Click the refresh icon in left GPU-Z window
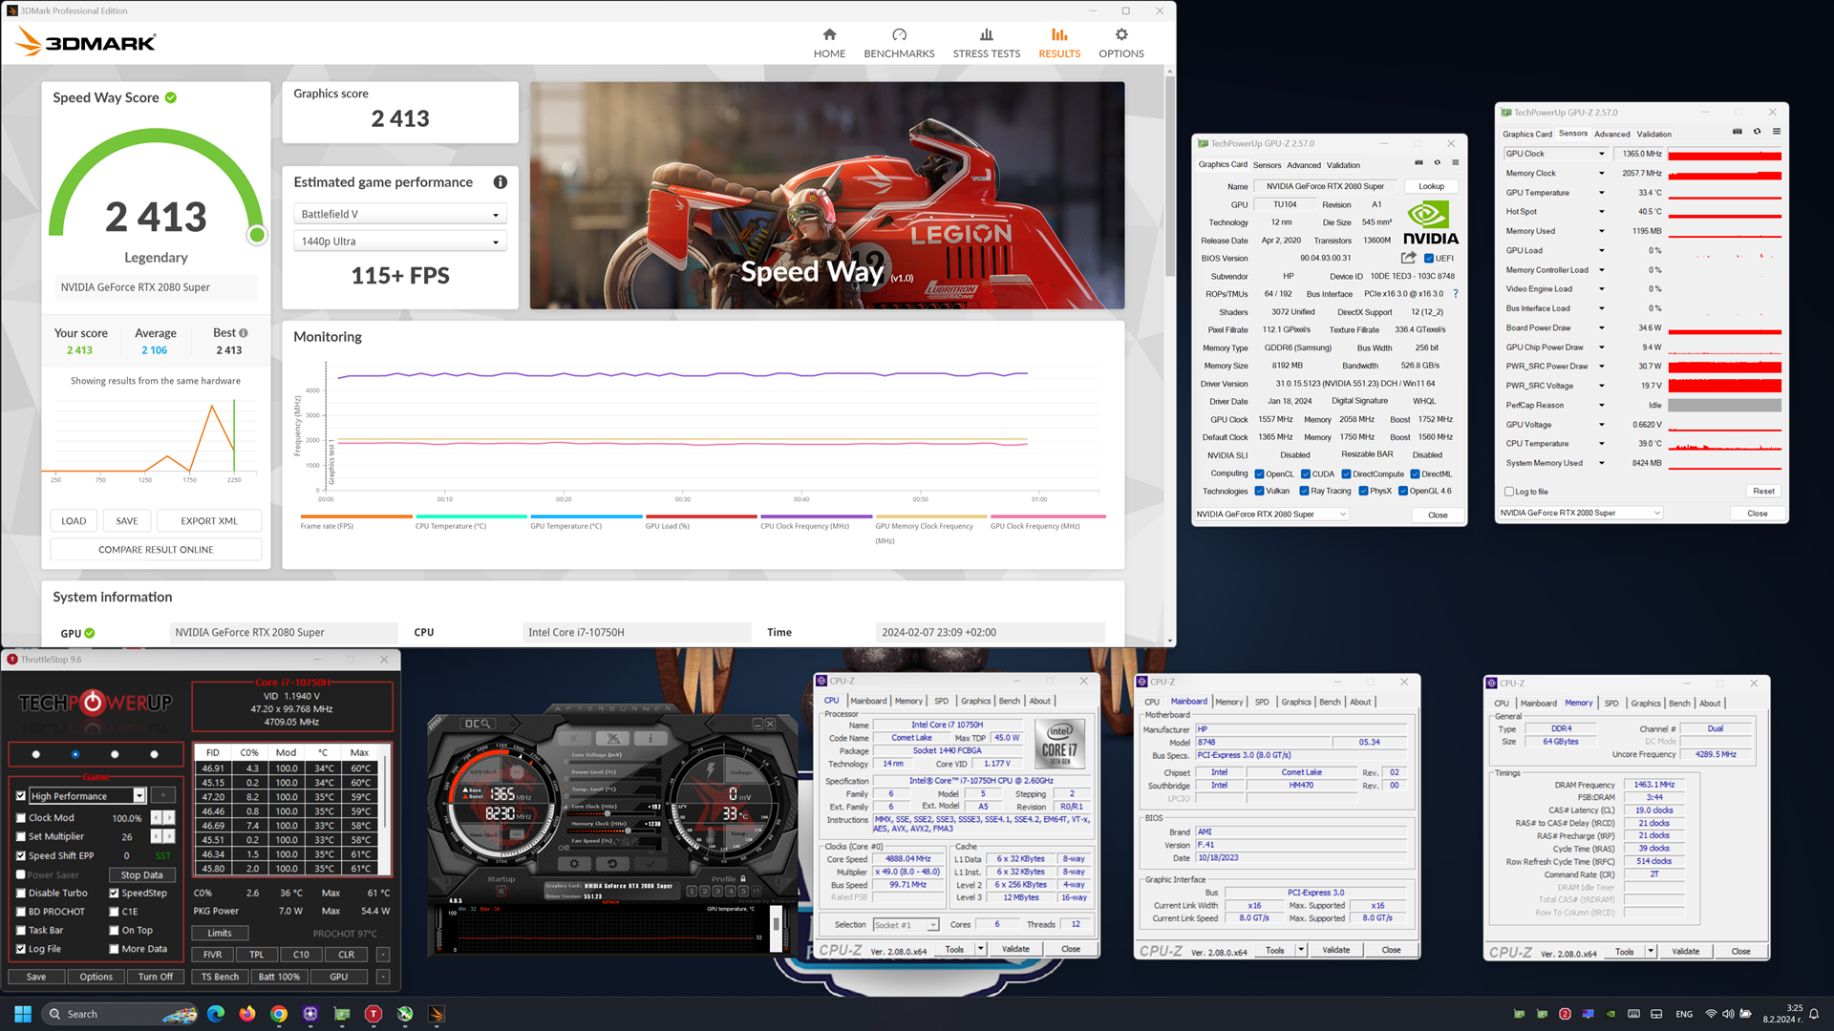The height and width of the screenshot is (1031, 1834). point(1437,163)
